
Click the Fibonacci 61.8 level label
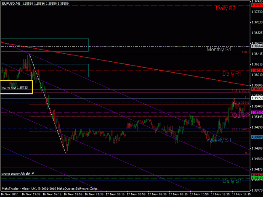tap(241, 91)
